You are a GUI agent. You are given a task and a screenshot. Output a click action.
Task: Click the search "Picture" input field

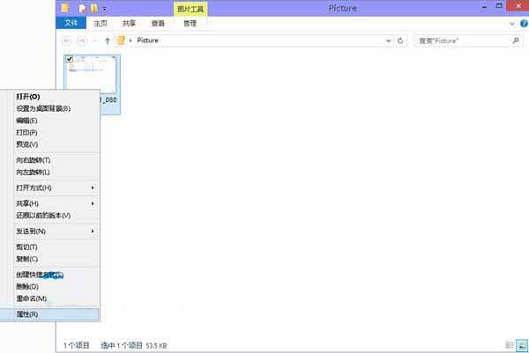tap(460, 40)
